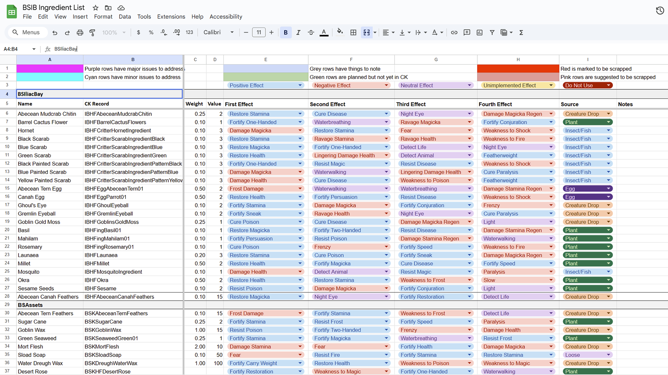This screenshot has height=375, width=668.
Task: Open the 100% zoom dropdown
Action: coord(114,32)
